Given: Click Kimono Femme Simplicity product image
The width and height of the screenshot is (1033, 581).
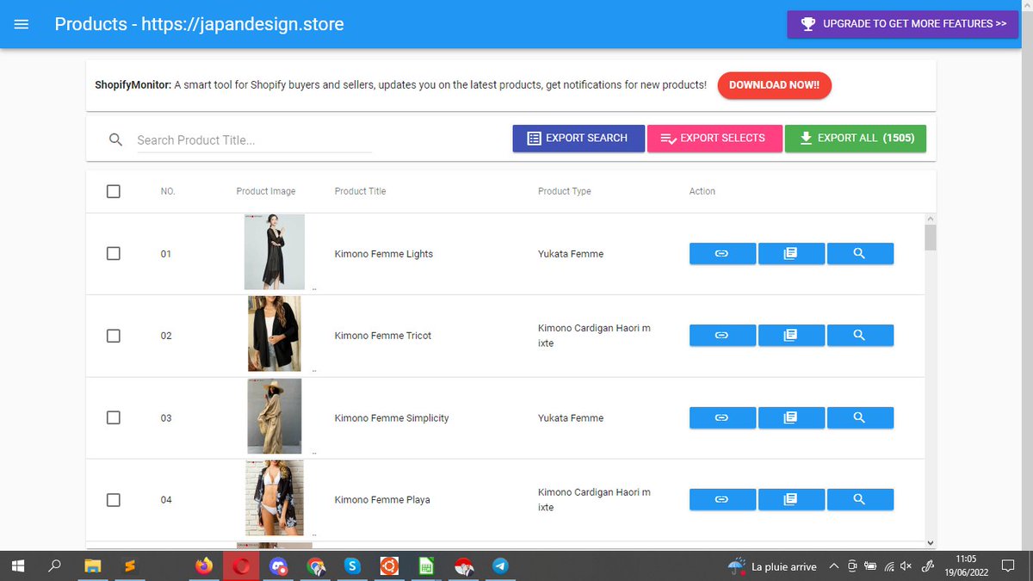Looking at the screenshot, I should pos(275,417).
